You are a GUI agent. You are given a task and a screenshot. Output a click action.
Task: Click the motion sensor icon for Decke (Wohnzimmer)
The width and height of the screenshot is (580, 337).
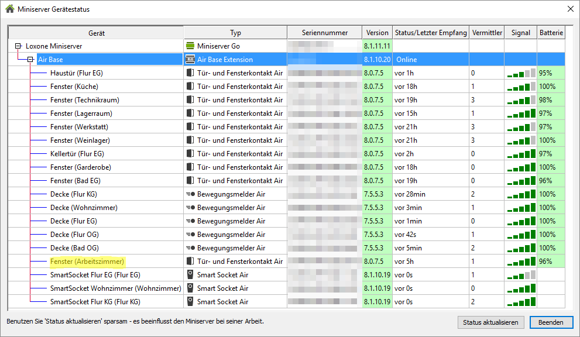pos(190,208)
